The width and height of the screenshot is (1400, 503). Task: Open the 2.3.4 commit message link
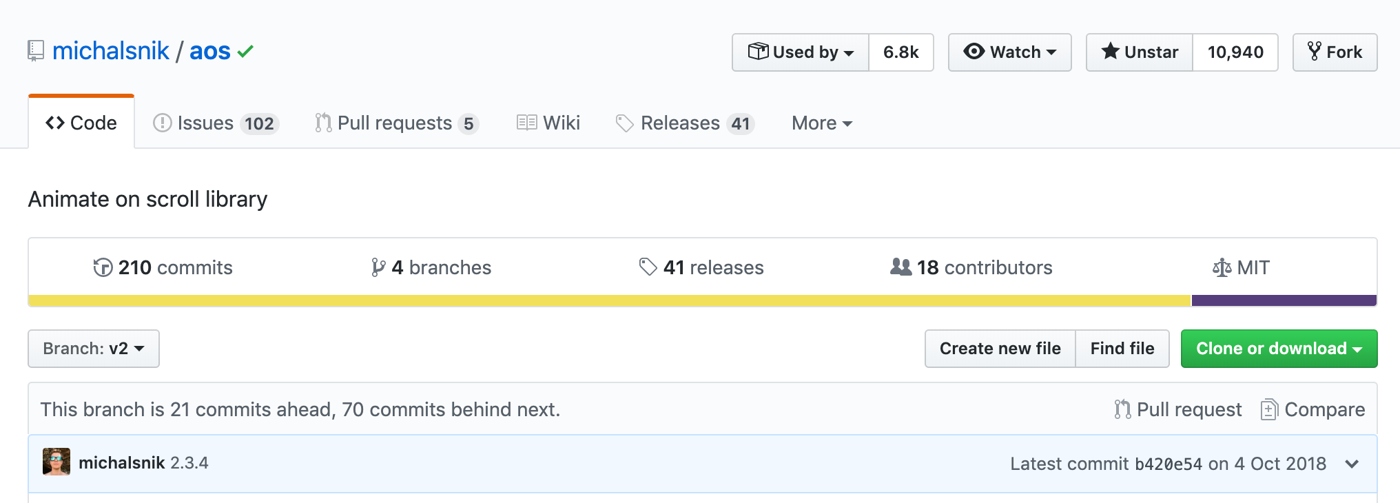[x=189, y=462]
